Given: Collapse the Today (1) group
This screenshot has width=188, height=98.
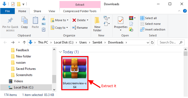Looking at the screenshot, I should pos(60,52).
